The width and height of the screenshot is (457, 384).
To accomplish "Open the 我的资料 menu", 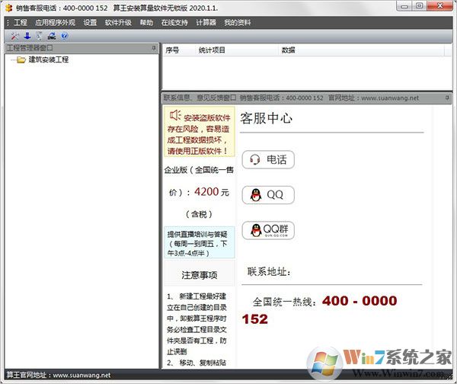I will 238,23.
